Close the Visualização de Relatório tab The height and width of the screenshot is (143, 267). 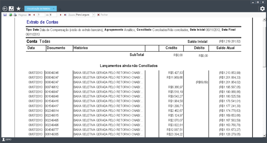54,8
